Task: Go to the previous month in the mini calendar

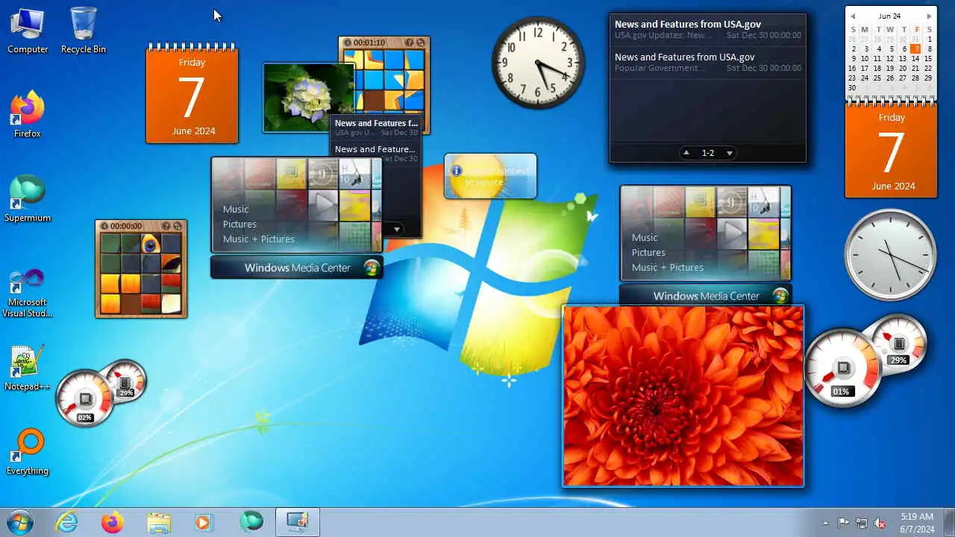Action: tap(853, 16)
